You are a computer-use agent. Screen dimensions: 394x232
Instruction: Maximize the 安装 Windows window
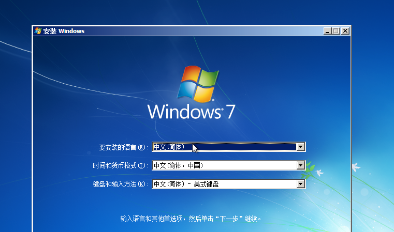pyautogui.click(x=336, y=31)
